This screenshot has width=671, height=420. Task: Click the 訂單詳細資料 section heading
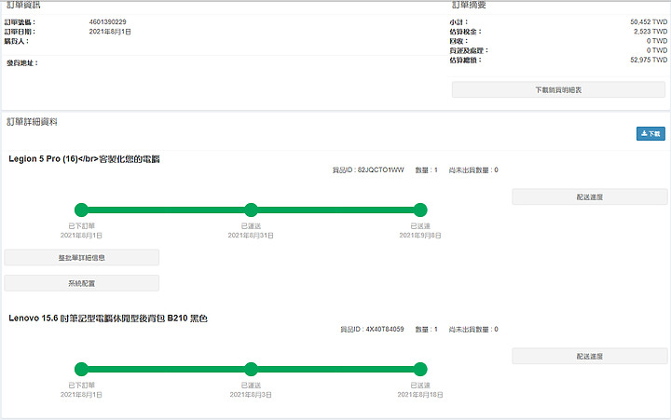(x=32, y=122)
